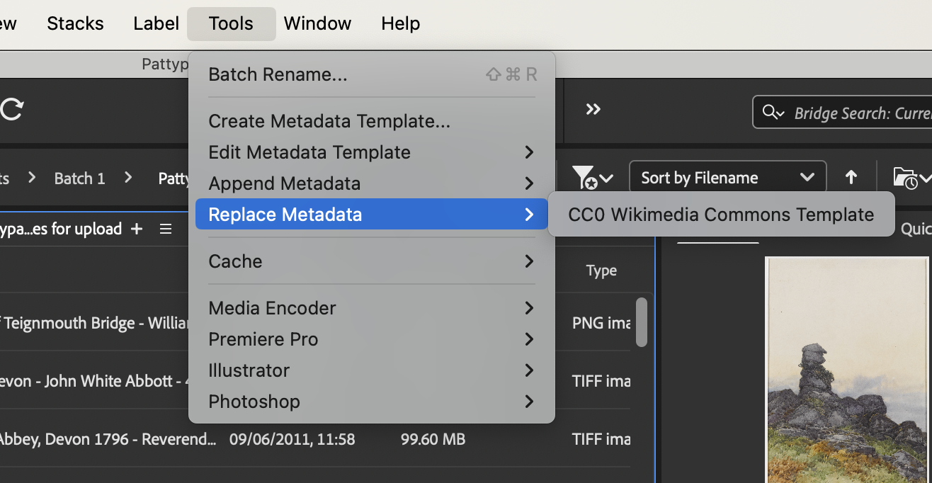
Task: Select Batch Rename menu entry
Action: point(372,74)
